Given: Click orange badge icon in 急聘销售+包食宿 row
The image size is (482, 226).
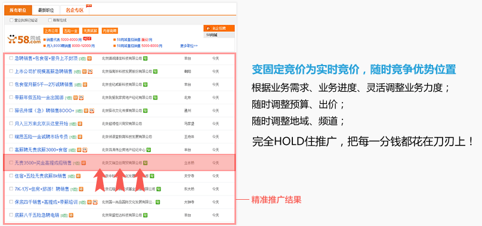Looking at the screenshot, I should (x=89, y=58).
